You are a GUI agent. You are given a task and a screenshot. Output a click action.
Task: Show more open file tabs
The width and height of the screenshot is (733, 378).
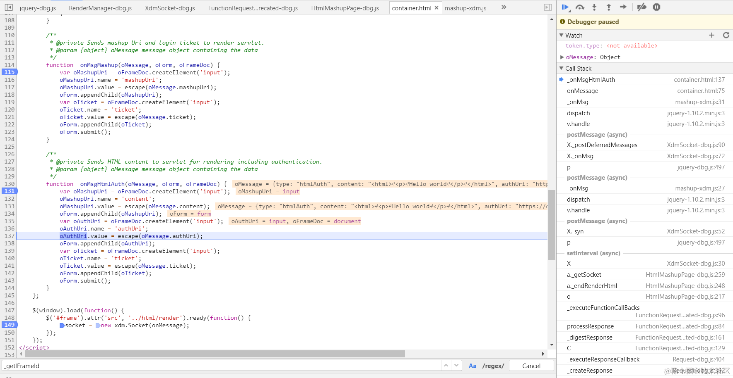[504, 7]
